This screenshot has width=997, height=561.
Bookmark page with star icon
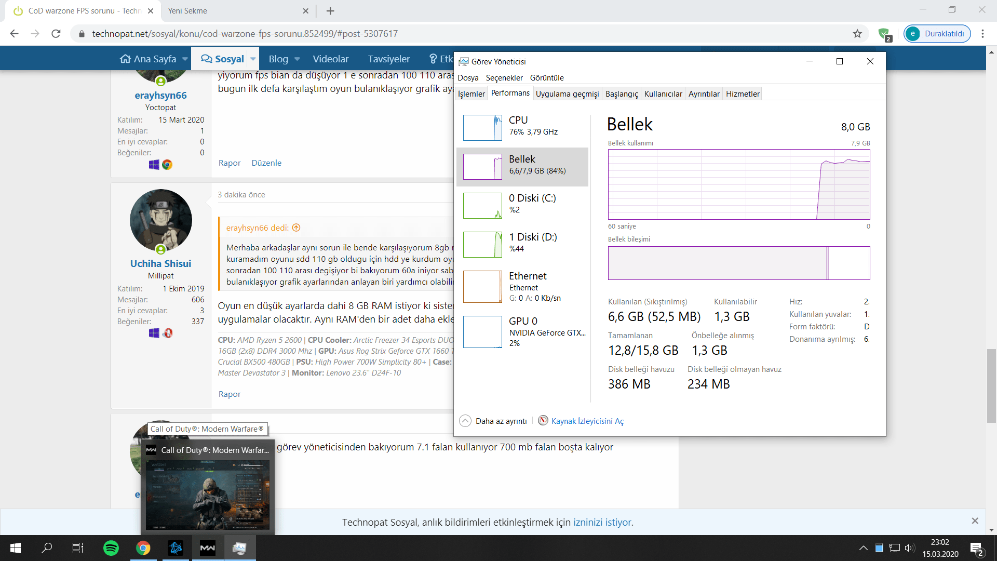click(857, 34)
